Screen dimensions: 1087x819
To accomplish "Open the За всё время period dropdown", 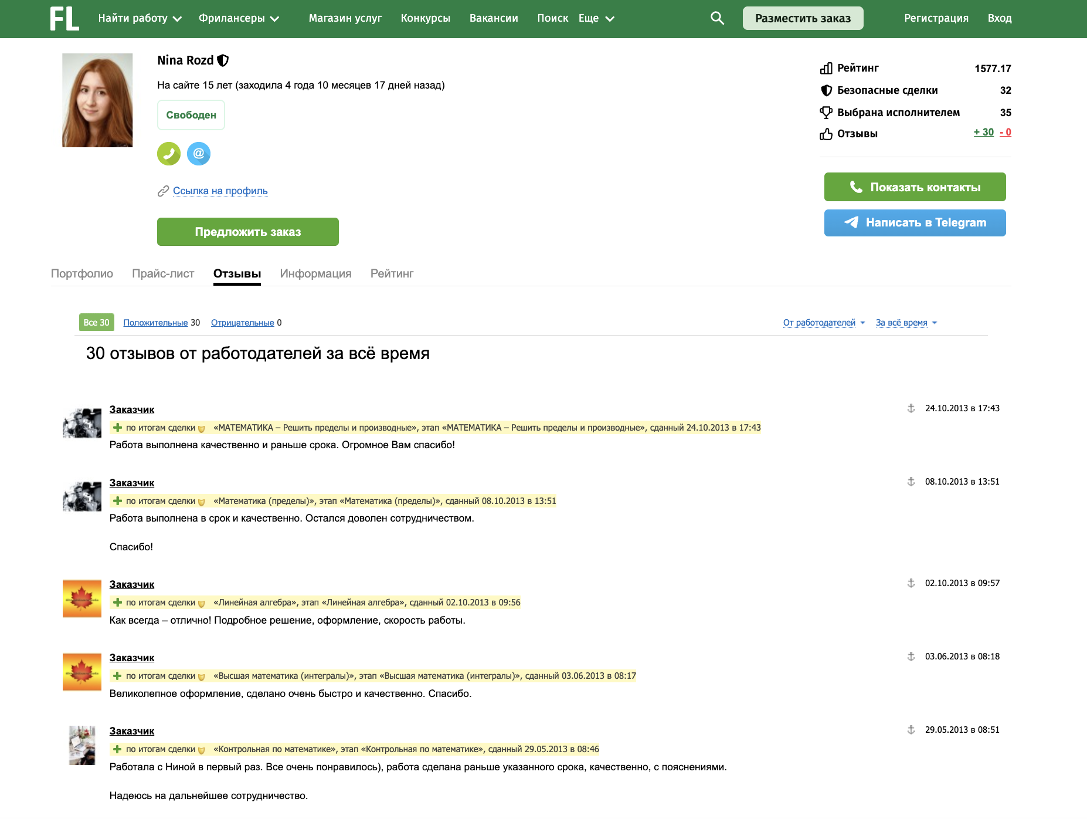I will click(x=906, y=323).
